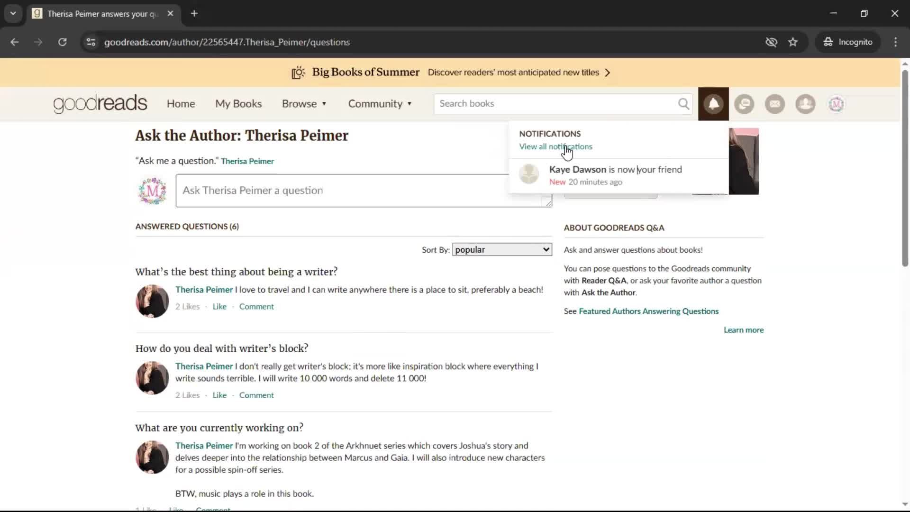Open What are you currently working on question
910x512 pixels.
[219, 428]
